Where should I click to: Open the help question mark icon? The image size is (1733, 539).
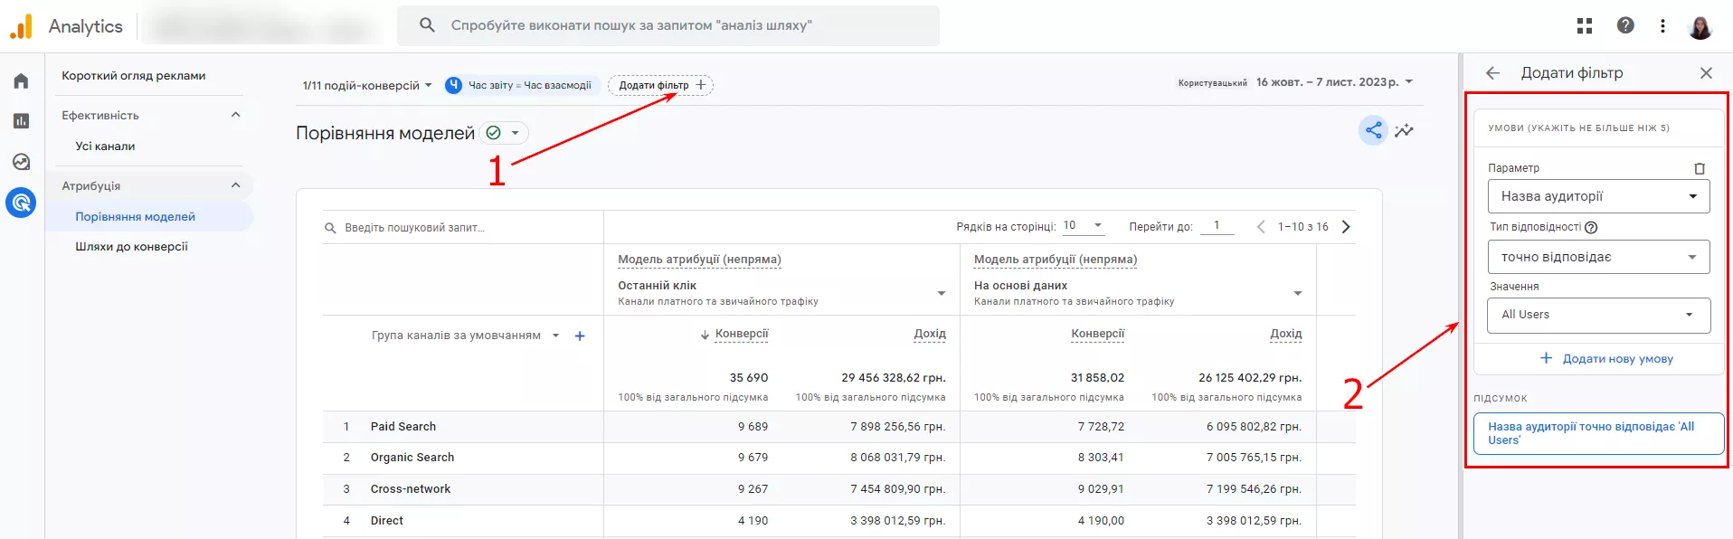[1625, 25]
